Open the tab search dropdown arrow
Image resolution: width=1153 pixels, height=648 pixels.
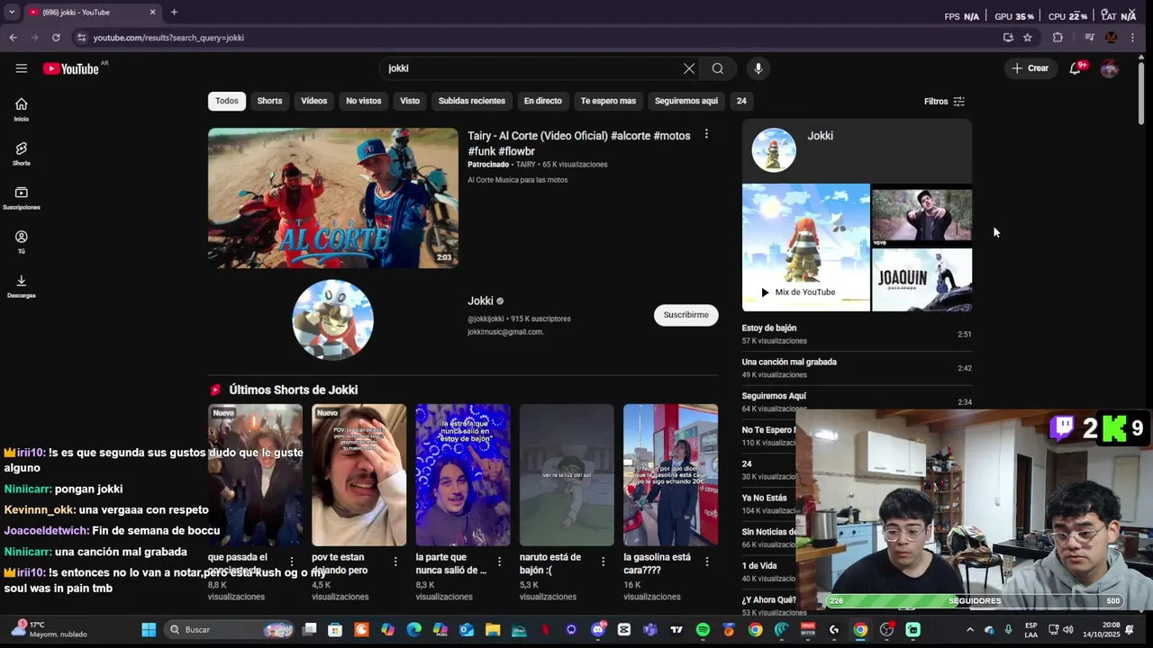12,13
